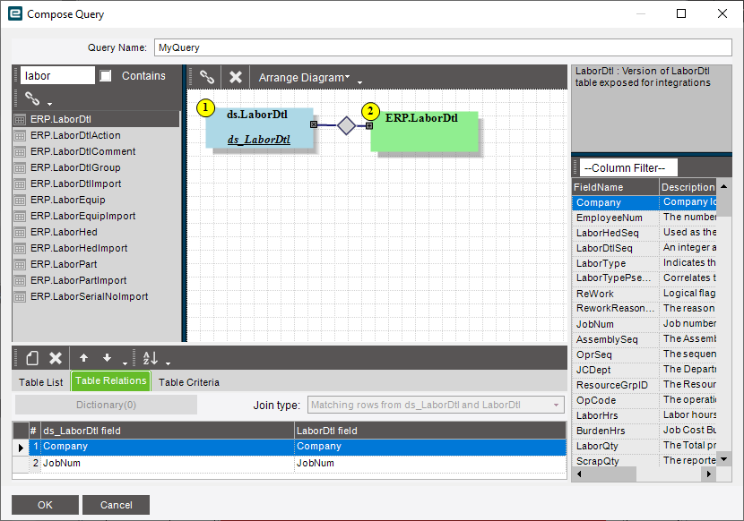Click the move up arrow icon

click(x=83, y=358)
